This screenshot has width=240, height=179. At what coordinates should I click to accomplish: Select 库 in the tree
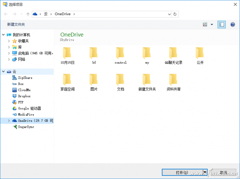[20, 47]
